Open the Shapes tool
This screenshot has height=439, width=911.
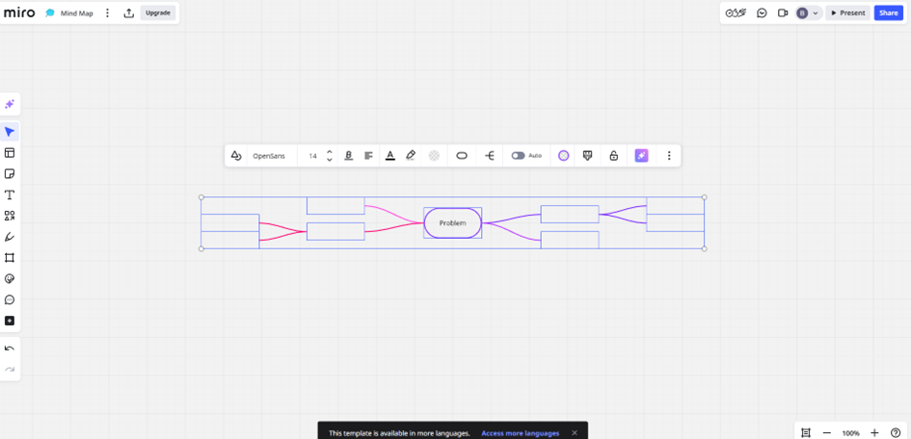[10, 217]
